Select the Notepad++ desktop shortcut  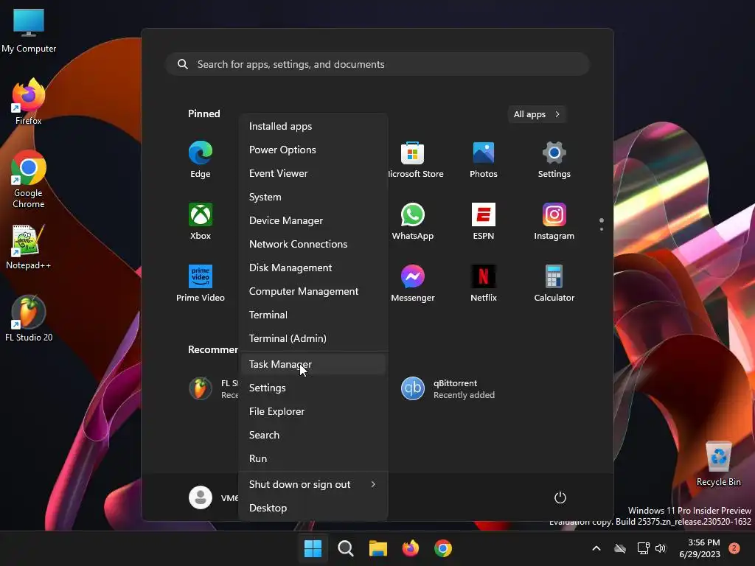coord(29,246)
